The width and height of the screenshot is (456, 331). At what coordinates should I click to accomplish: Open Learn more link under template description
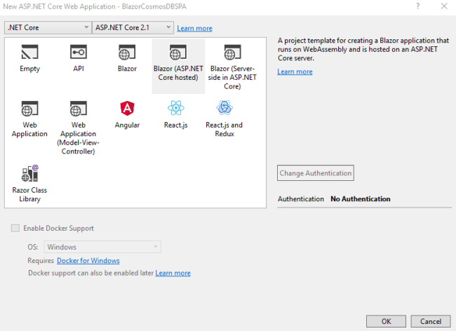tap(295, 72)
